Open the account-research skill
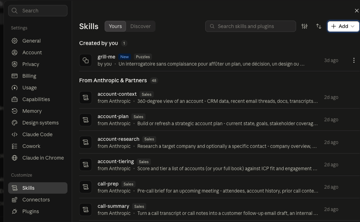The width and height of the screenshot is (360, 222). (x=219, y=143)
